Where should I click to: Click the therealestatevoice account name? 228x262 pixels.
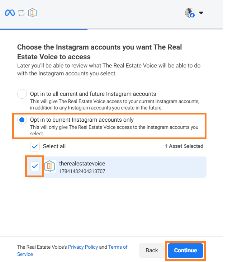(x=82, y=163)
